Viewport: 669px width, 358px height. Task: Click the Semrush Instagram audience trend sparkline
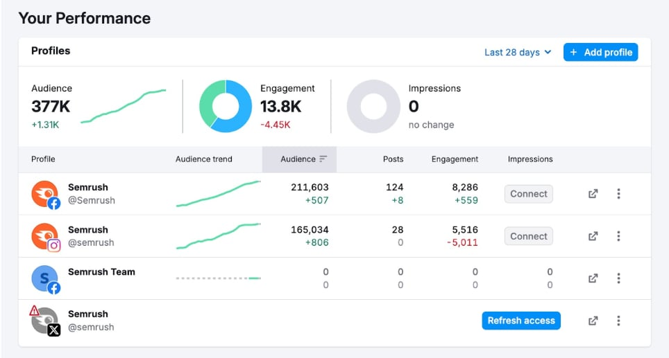[x=218, y=236]
